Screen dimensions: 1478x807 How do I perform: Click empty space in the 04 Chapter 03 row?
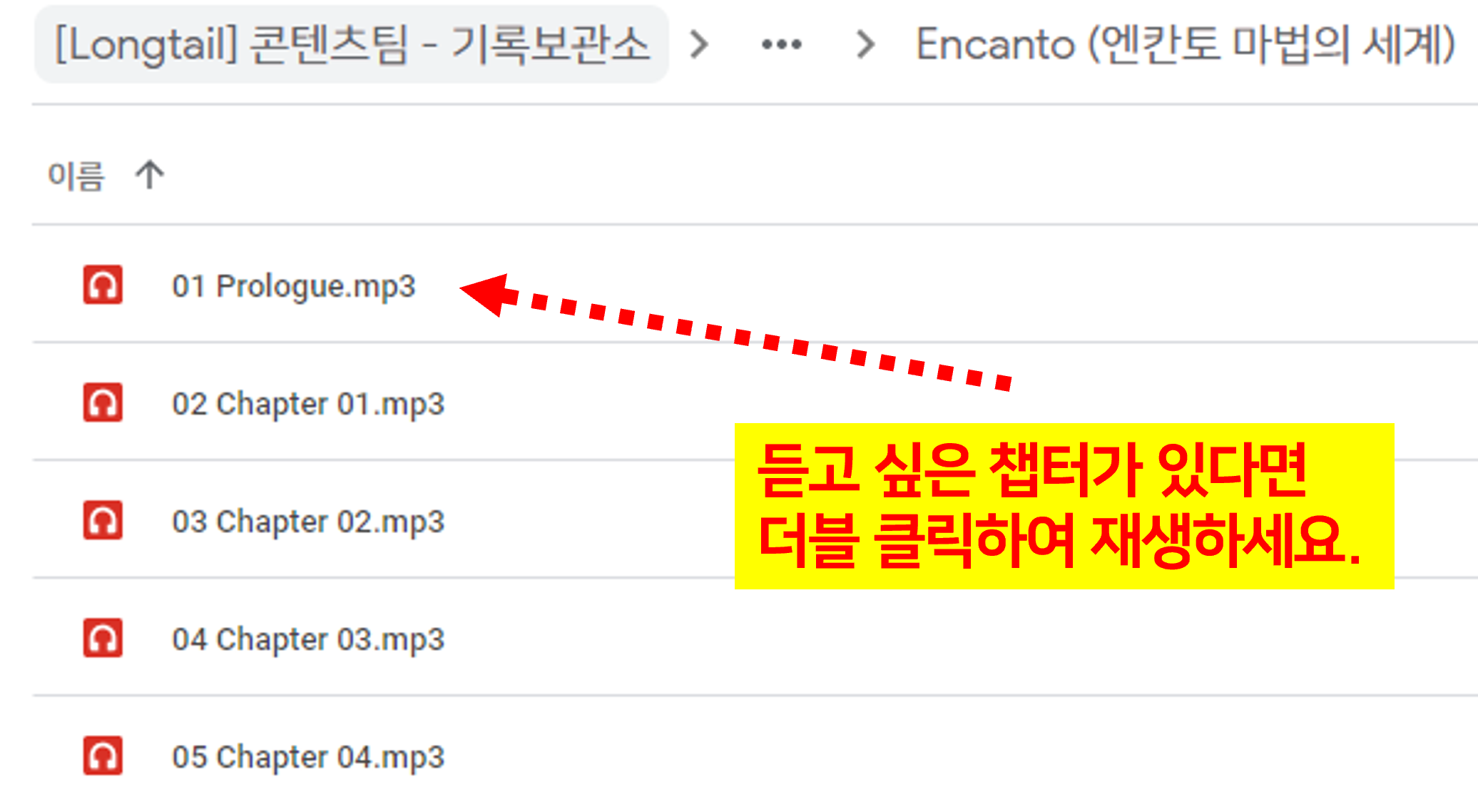(x=927, y=639)
